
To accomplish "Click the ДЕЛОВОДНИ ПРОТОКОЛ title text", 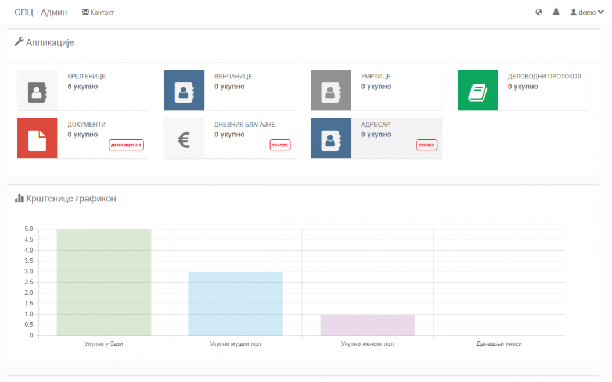I will click(545, 76).
